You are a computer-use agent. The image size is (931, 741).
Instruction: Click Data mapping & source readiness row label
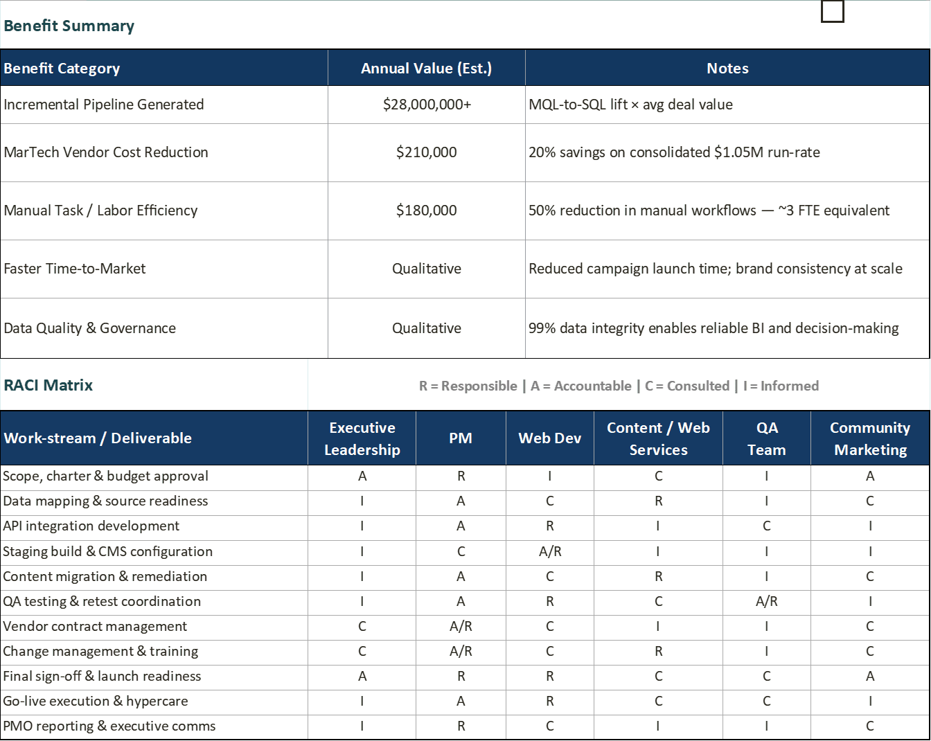[154, 501]
